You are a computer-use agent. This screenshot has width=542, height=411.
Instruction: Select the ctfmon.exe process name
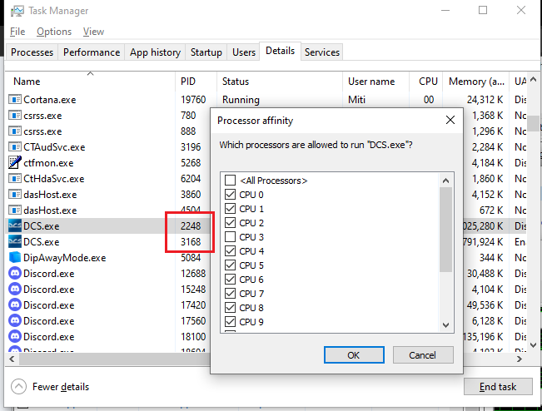click(x=48, y=163)
